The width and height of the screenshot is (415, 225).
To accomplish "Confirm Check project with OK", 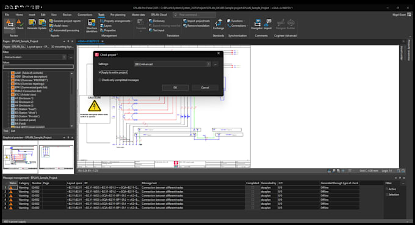I will 175,88.
